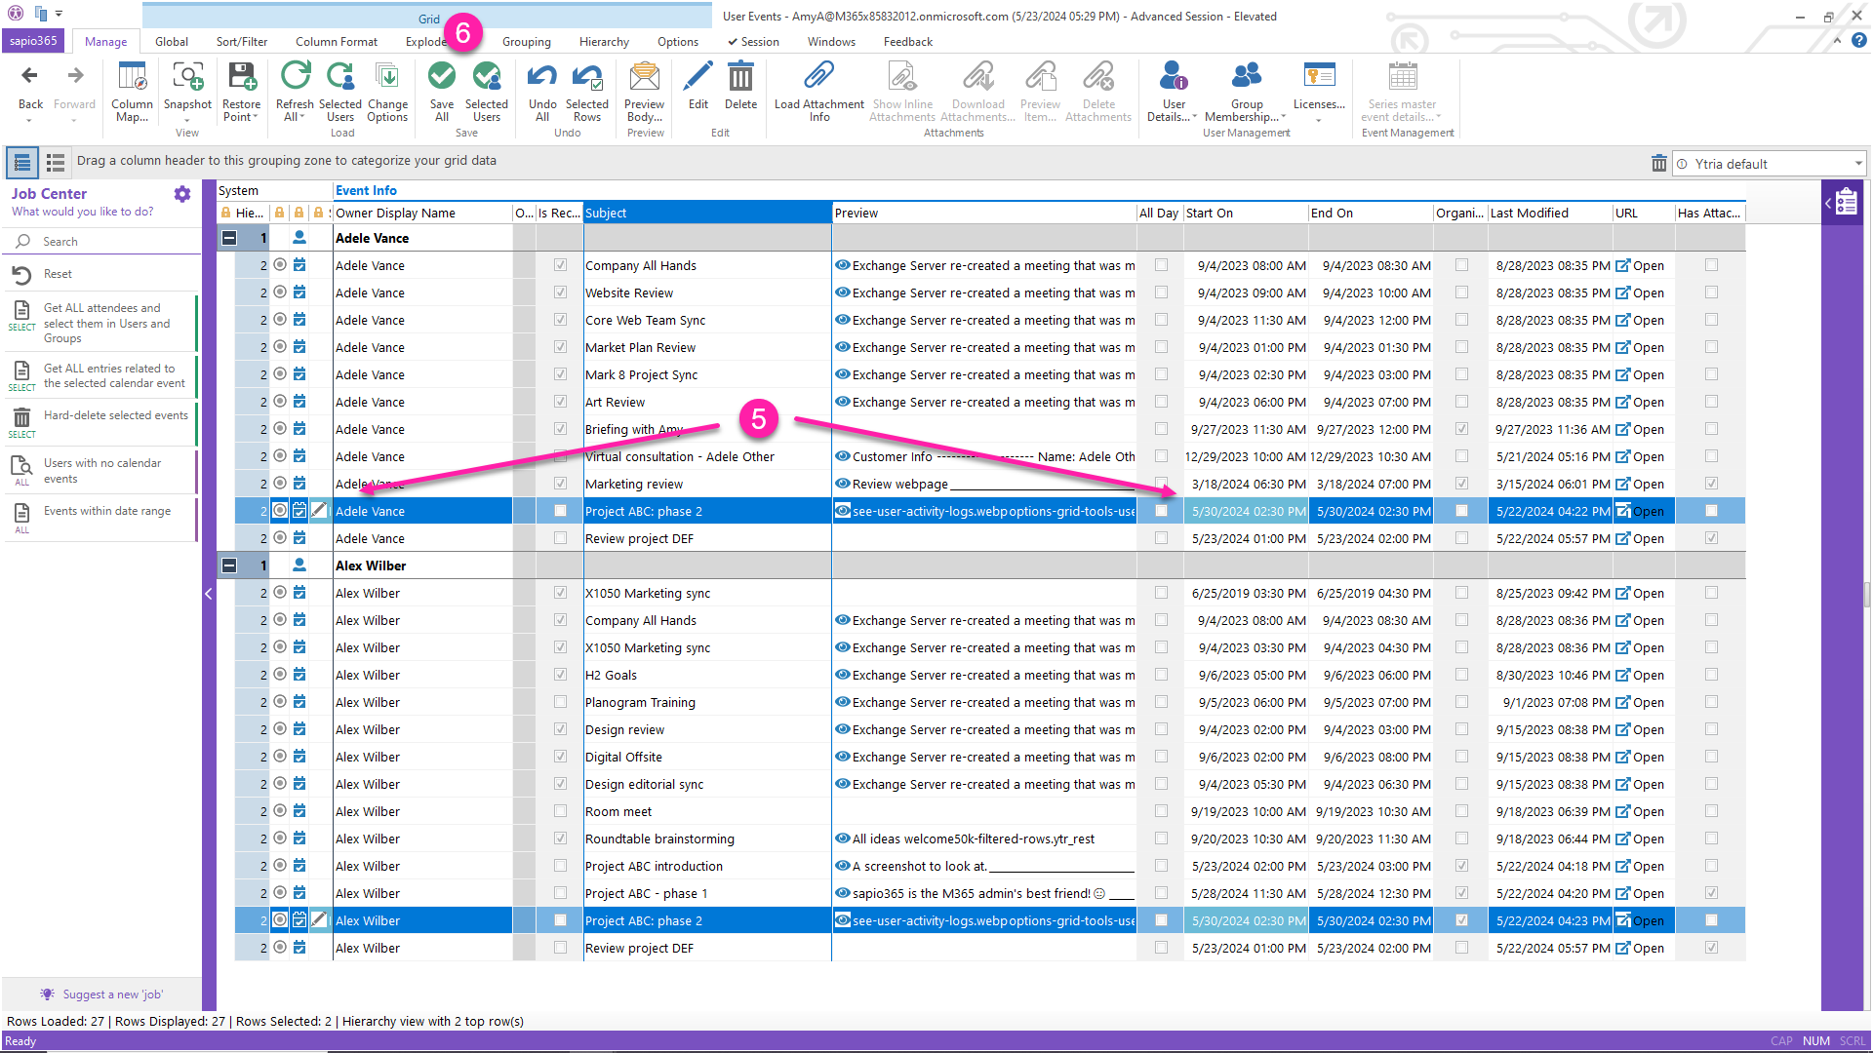Click Open link for Website Review event
Viewport: 1873px width, 1053px height.
click(x=1648, y=292)
